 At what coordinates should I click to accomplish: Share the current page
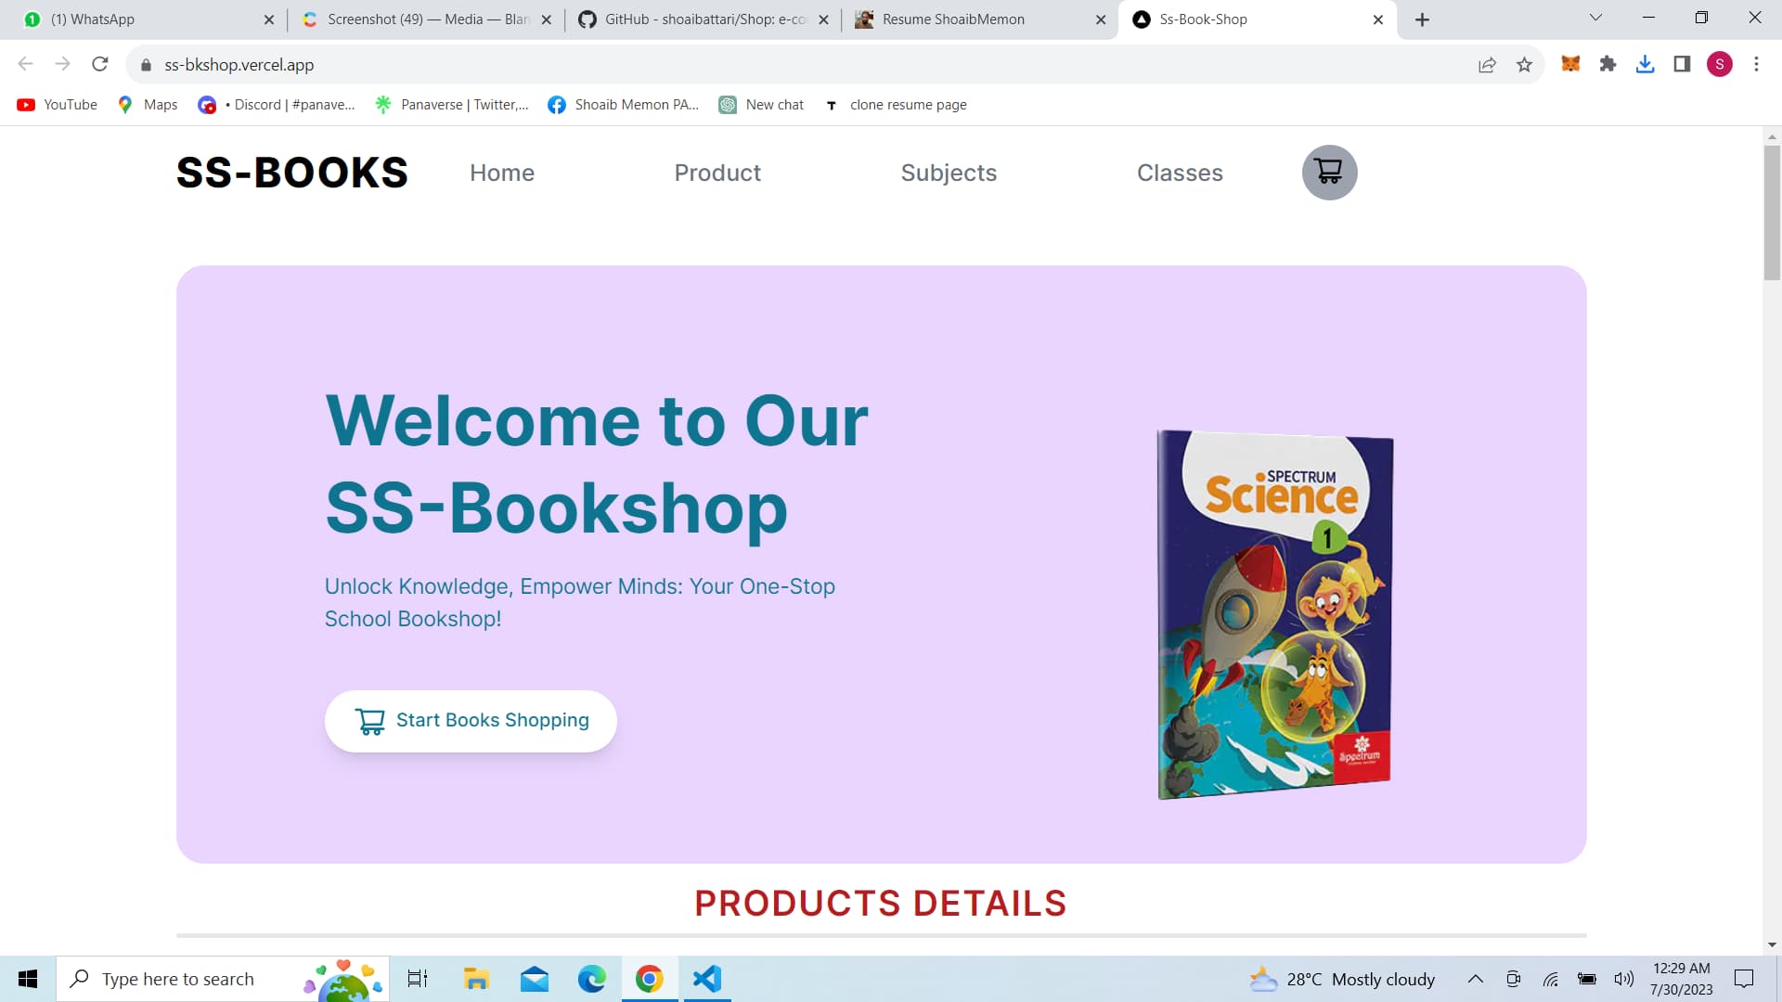point(1487,64)
